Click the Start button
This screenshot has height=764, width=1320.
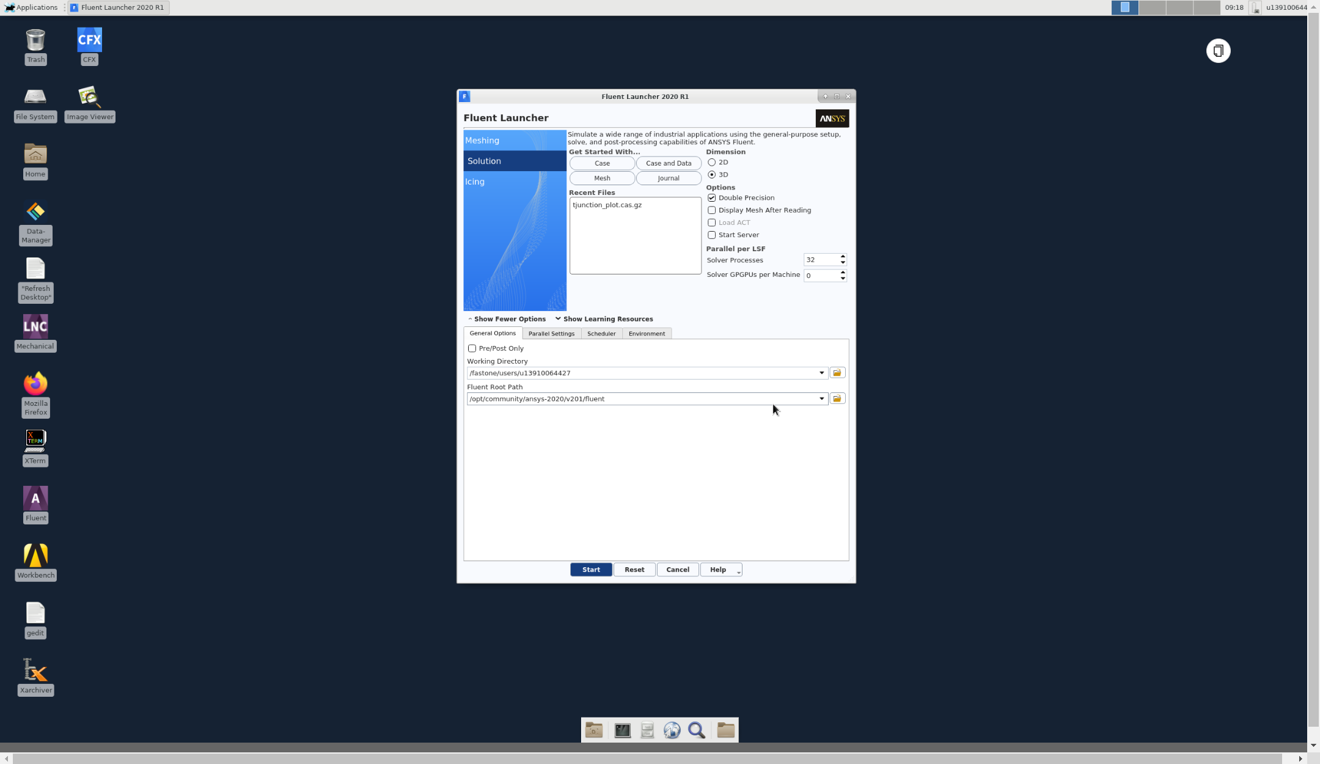591,570
